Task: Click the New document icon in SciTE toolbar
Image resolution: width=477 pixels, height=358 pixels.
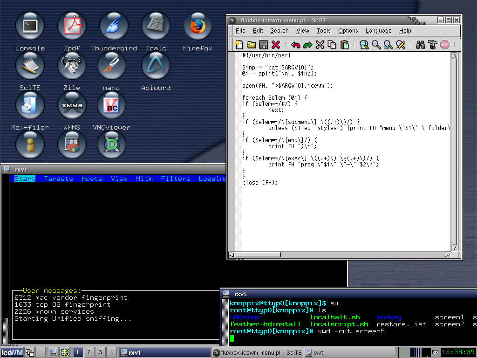Action: [x=239, y=45]
